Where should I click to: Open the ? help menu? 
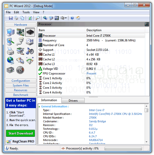[x=43, y=12]
